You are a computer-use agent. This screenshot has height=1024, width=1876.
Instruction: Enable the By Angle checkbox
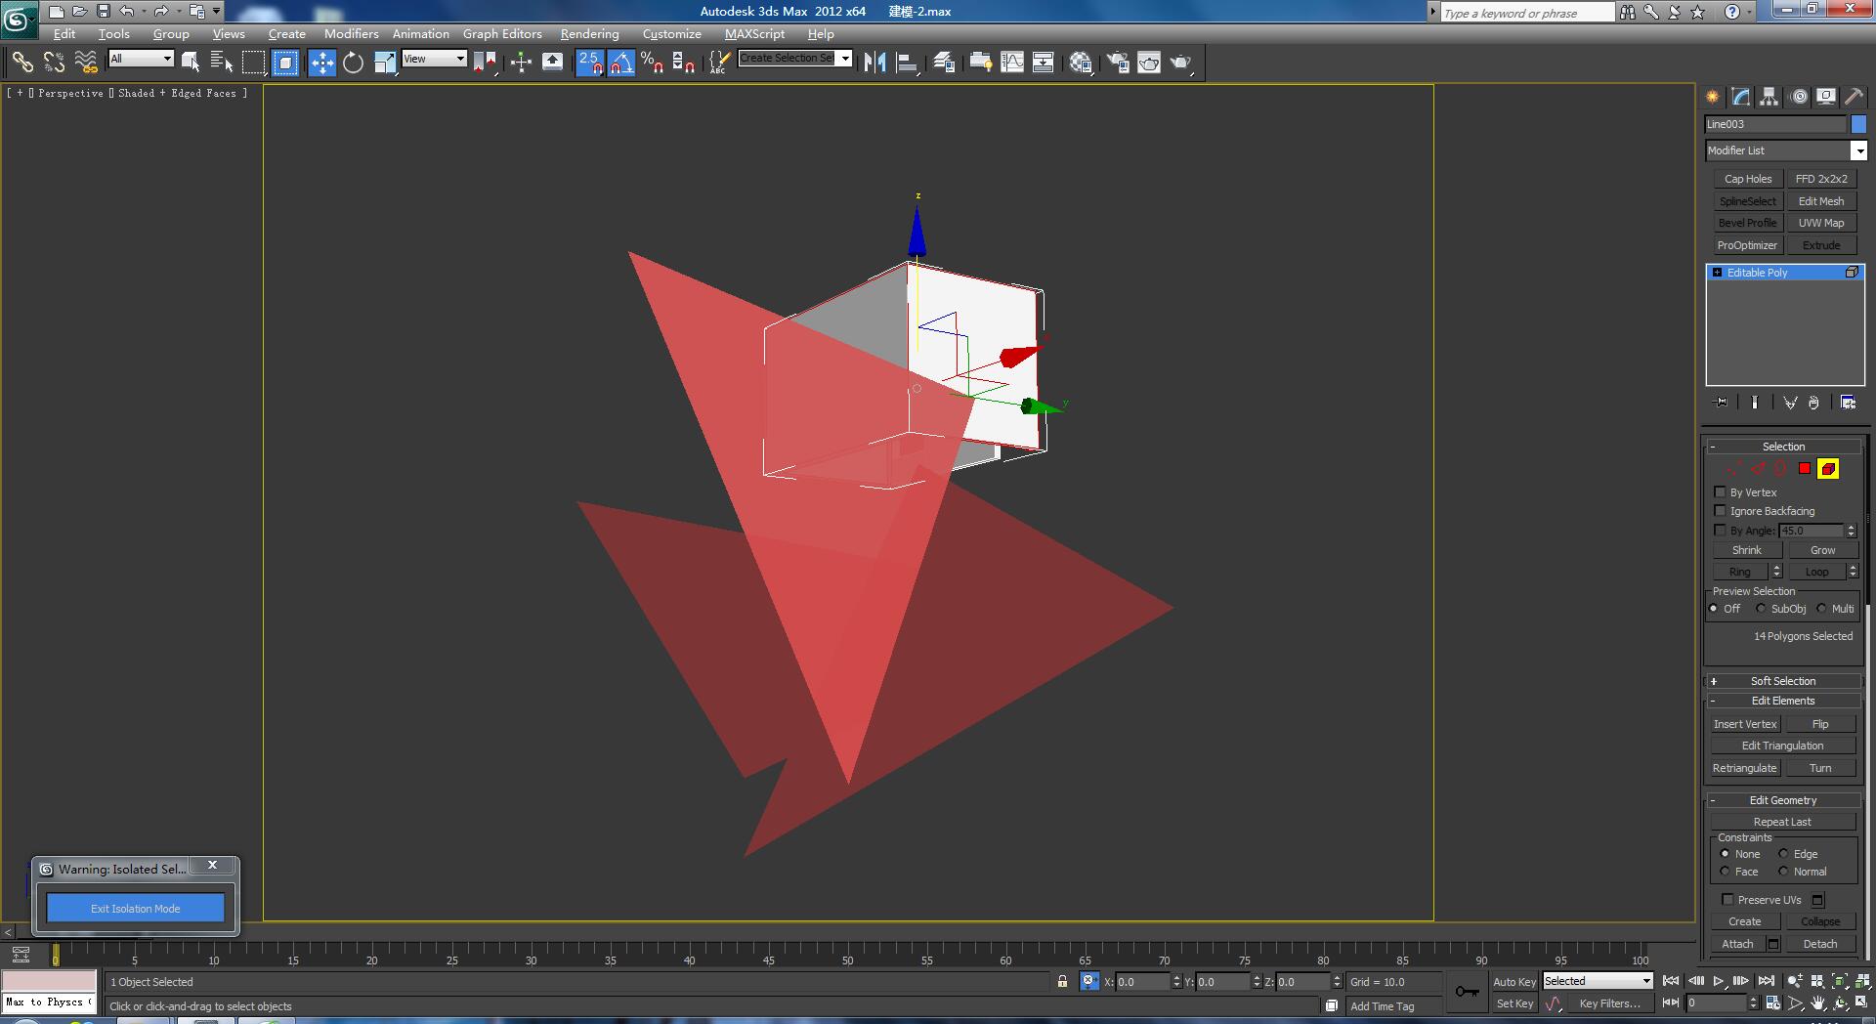(x=1721, y=531)
